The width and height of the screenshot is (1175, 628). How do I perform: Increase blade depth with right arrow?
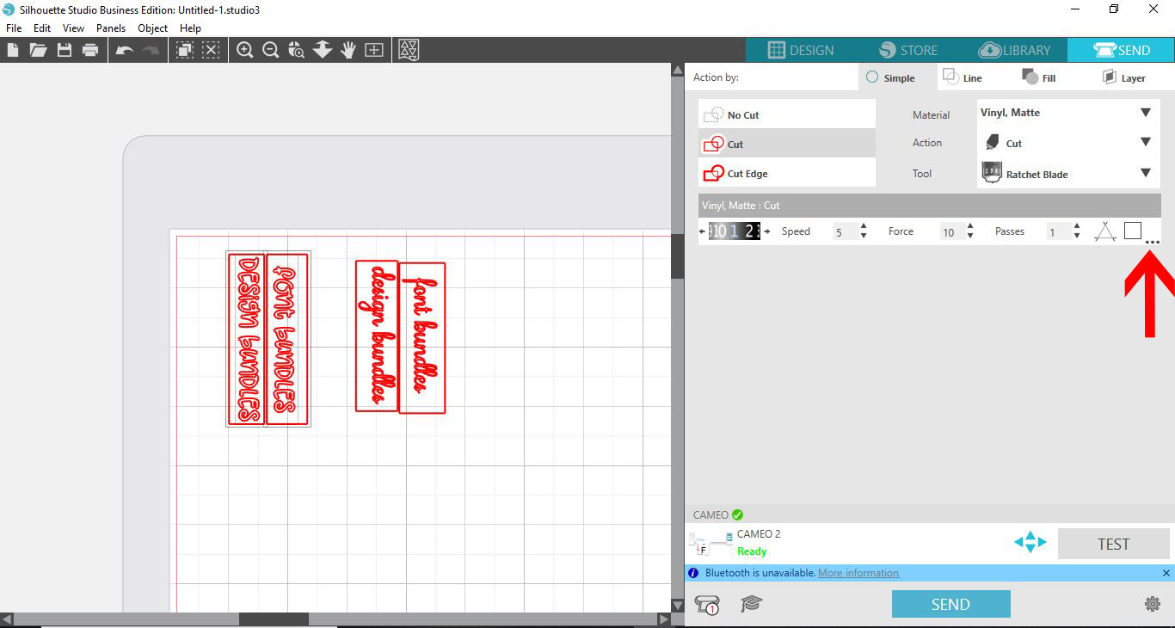click(767, 231)
